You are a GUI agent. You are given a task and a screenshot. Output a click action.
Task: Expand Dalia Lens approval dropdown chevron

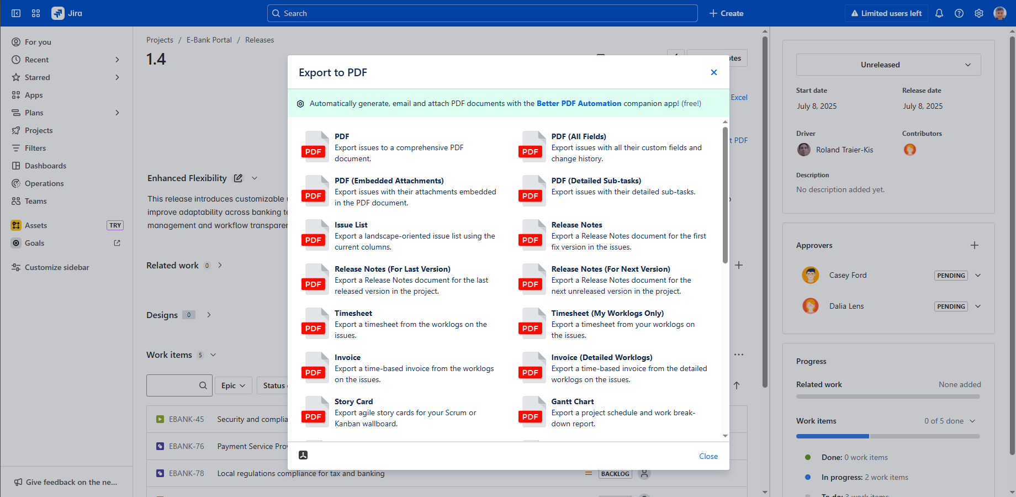pos(978,306)
